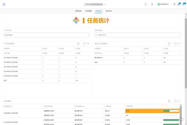The width and height of the screenshot is (187, 125).
Task: Click the green user avatar icon
Action: pyautogui.click(x=159, y=4)
